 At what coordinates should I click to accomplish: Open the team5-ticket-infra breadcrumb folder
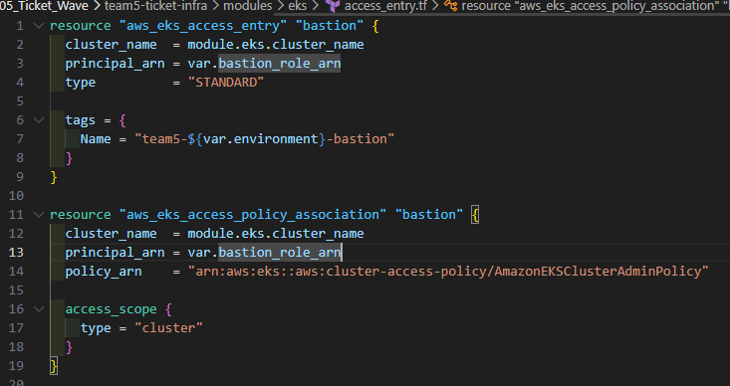click(156, 6)
